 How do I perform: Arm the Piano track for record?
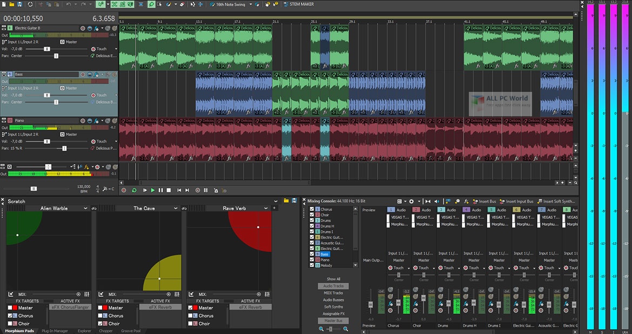tap(83, 121)
